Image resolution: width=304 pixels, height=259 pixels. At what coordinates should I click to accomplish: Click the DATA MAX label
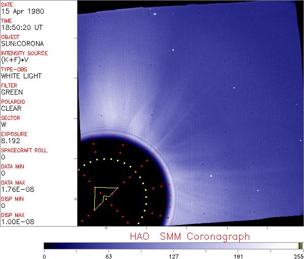13,183
